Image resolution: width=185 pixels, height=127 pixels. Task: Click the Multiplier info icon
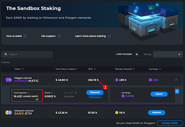[76, 93]
